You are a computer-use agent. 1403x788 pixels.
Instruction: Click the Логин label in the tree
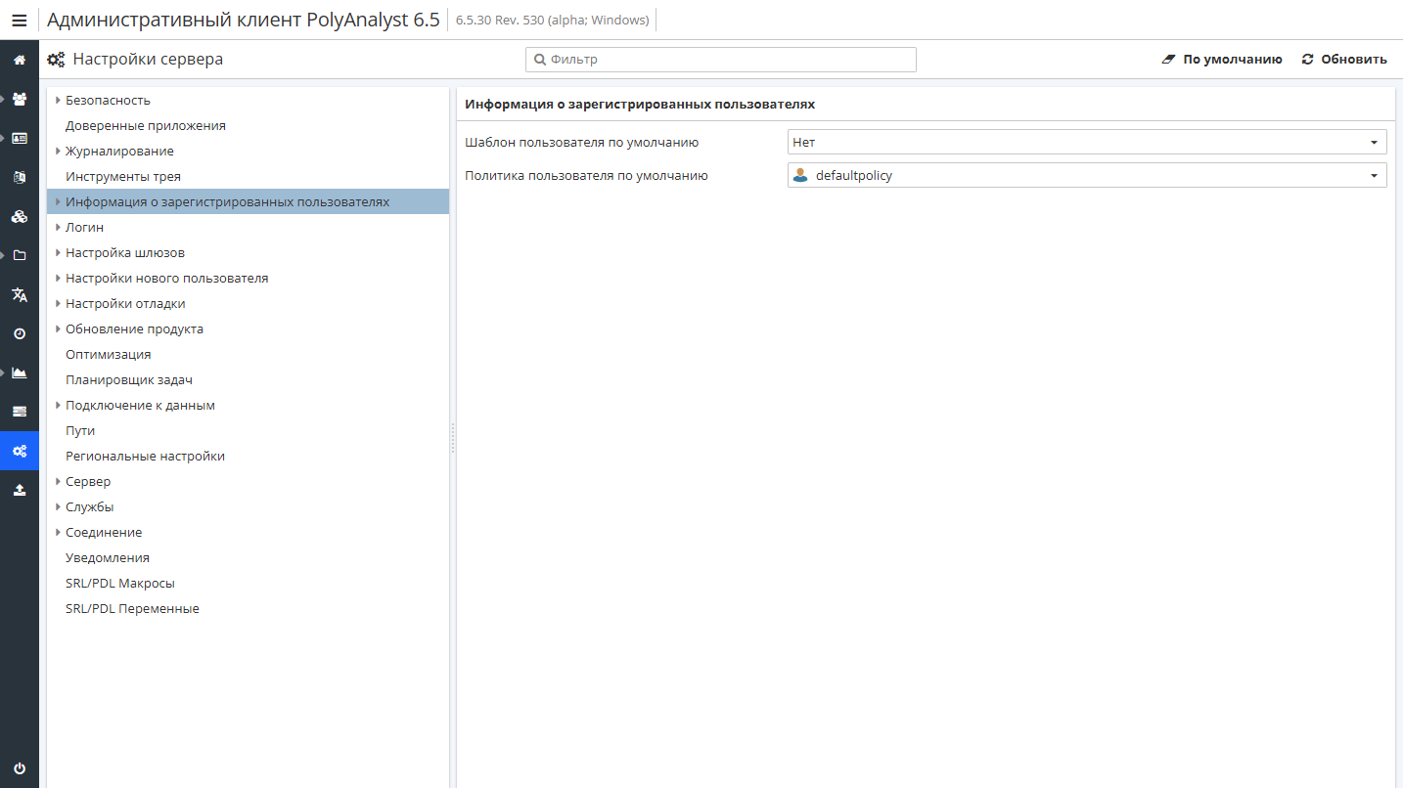coord(84,227)
